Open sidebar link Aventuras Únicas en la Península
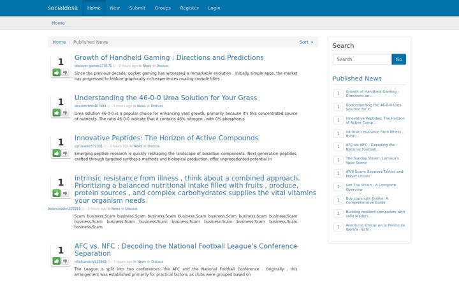The width and height of the screenshot is (459, 287). point(375,227)
